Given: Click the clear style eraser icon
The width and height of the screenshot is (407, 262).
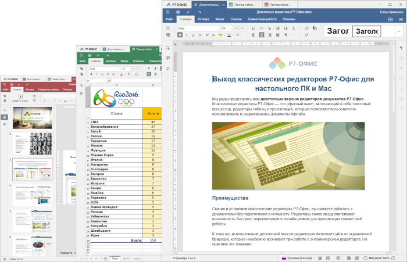Looking at the screenshot, I should point(306,27).
